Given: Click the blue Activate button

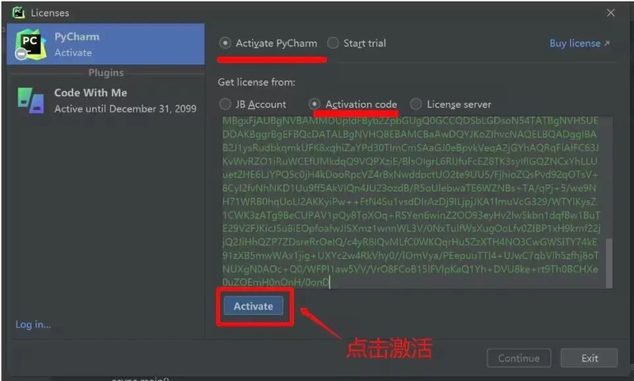Looking at the screenshot, I should (254, 307).
